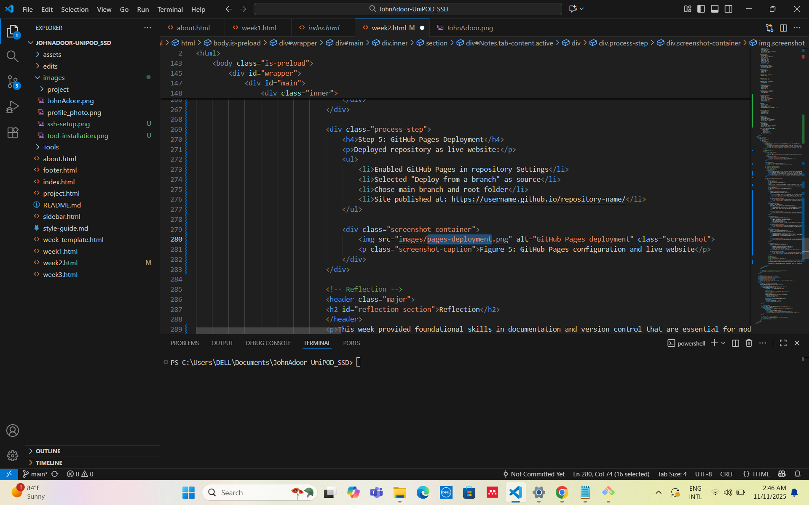Kill terminal with the trash icon
The height and width of the screenshot is (505, 809).
749,343
